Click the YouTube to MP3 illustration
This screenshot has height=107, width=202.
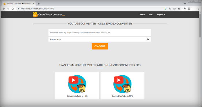tap(122, 84)
